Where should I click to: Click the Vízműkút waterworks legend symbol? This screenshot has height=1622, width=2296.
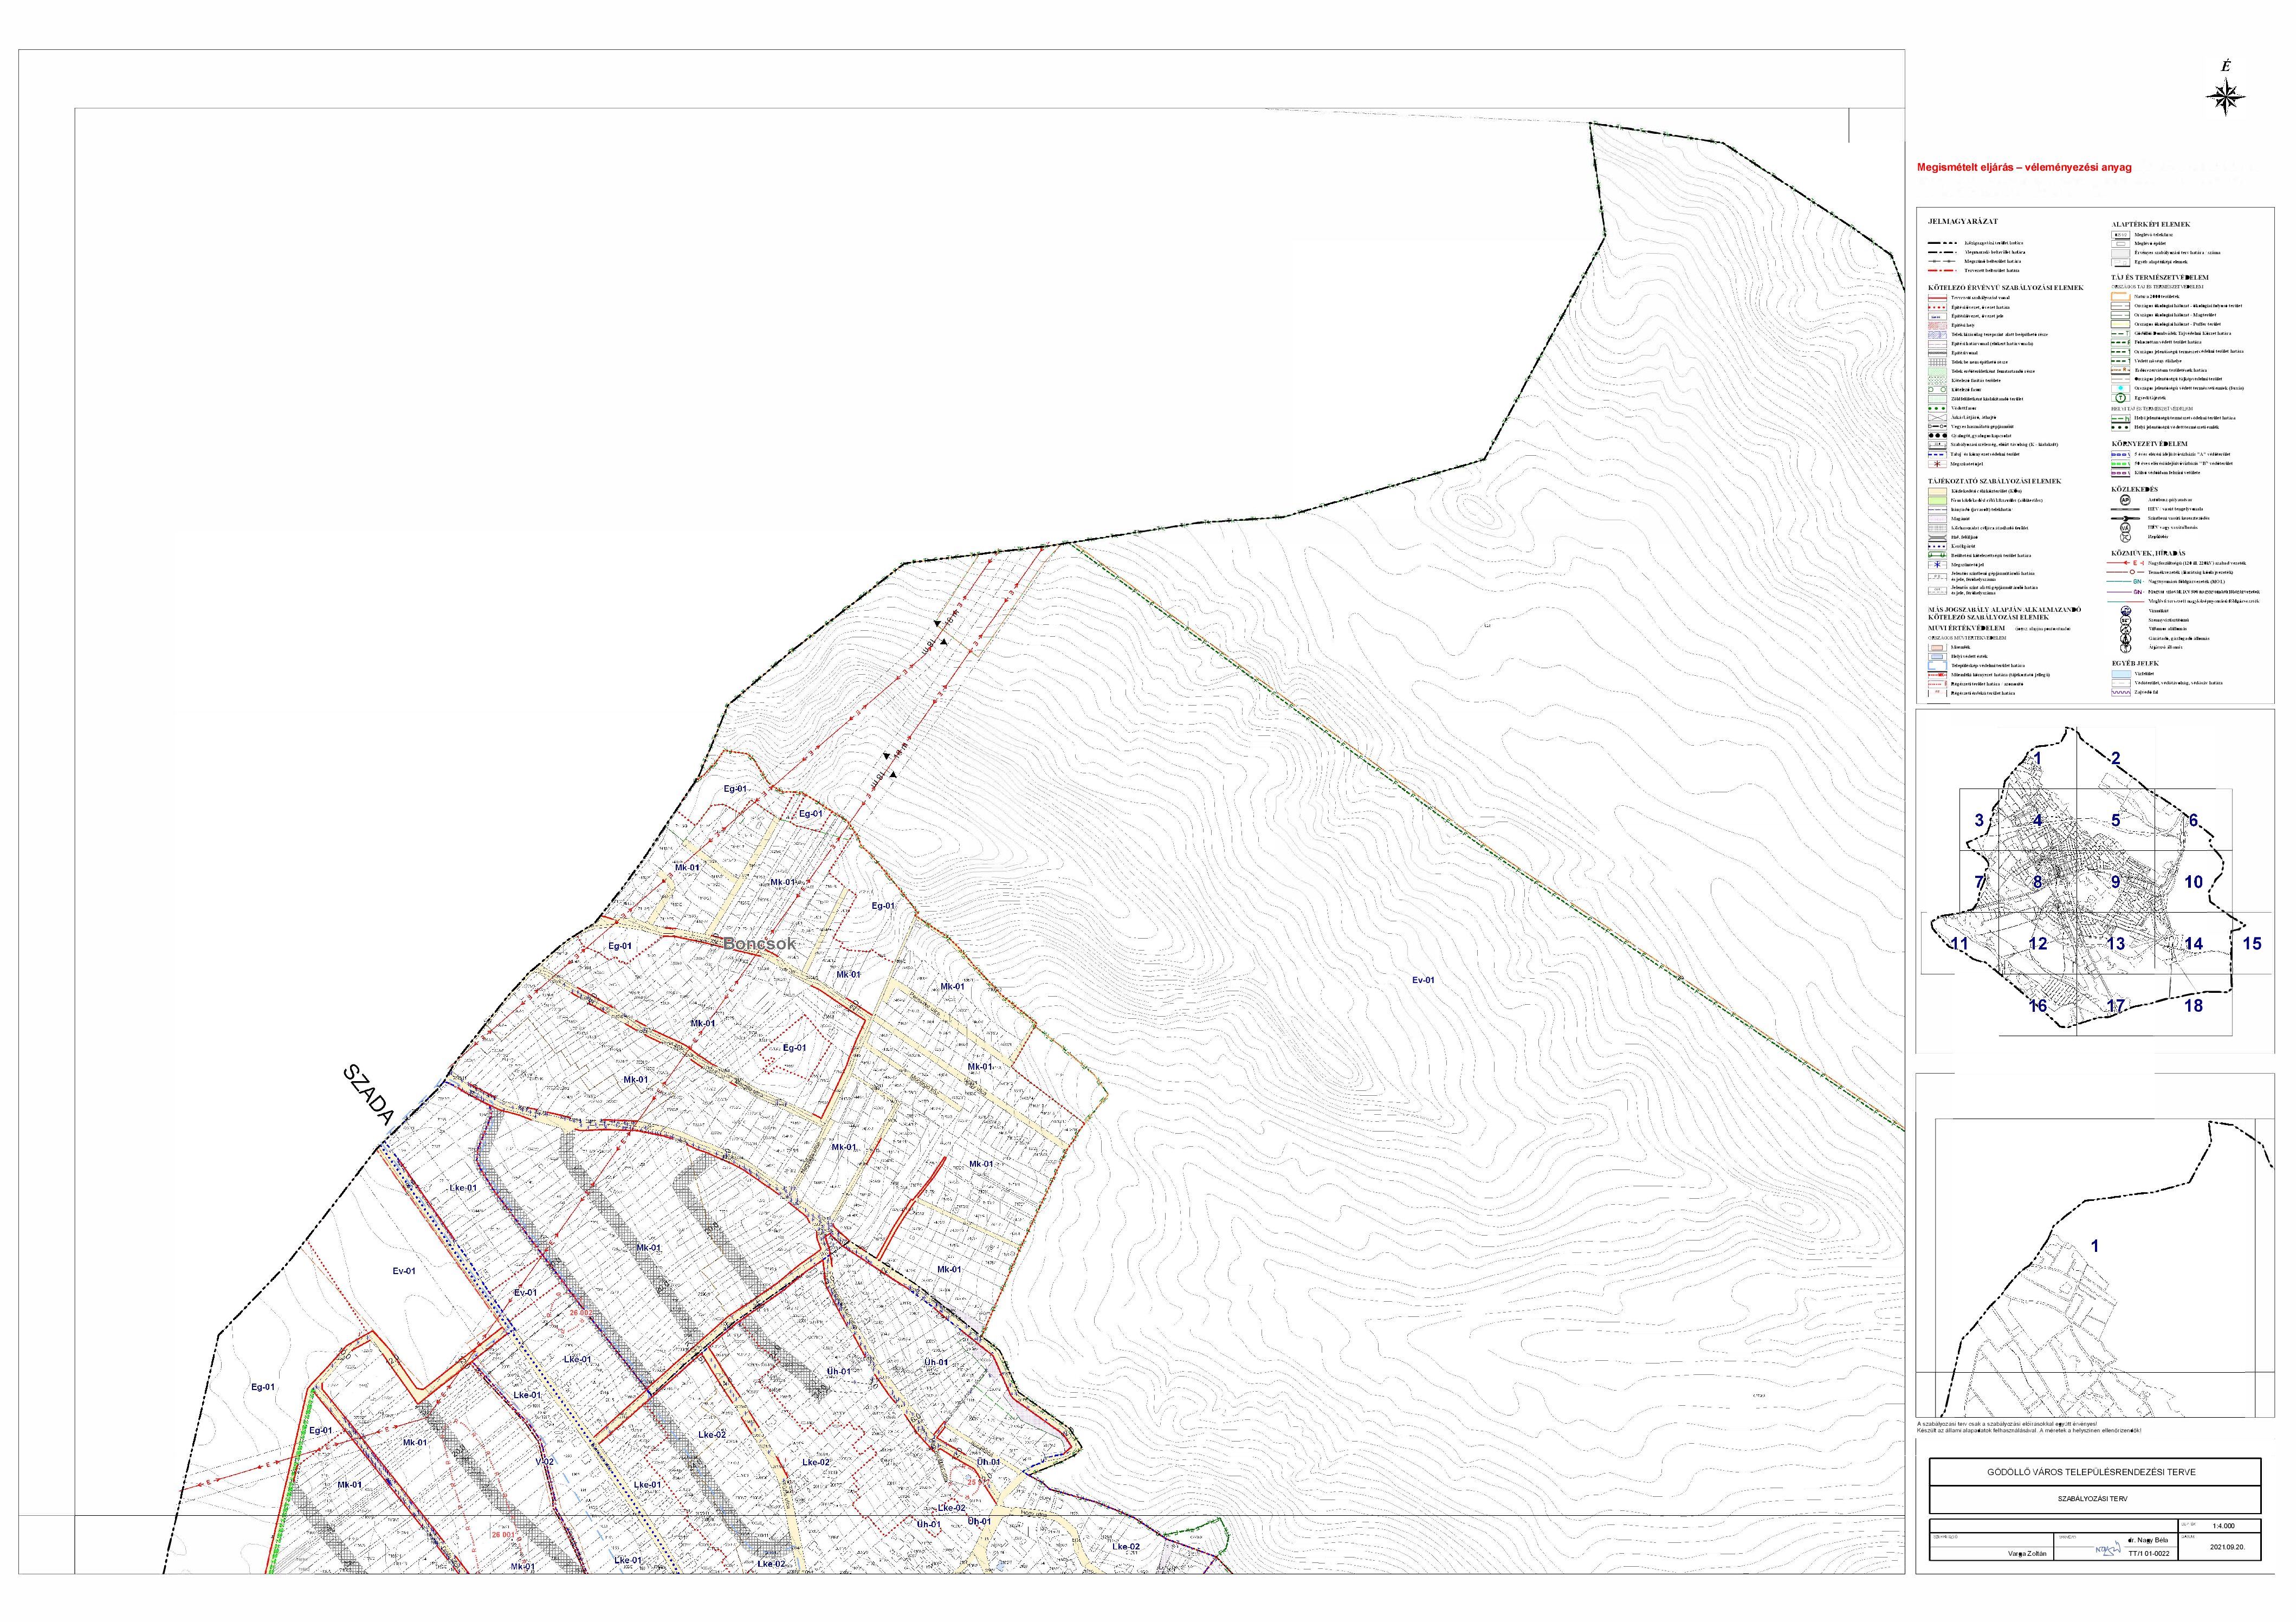tap(2126, 610)
